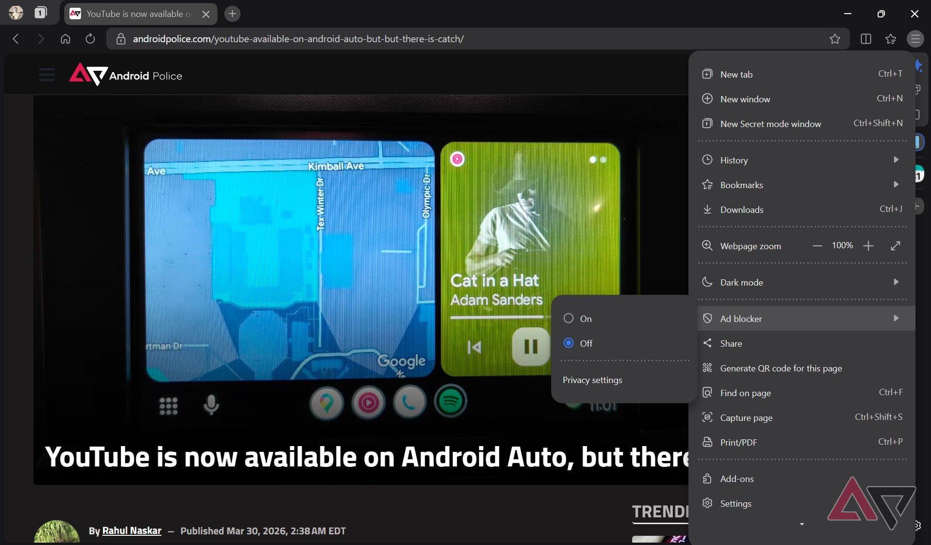Close the YouTube article tab
This screenshot has height=545, width=931.
(x=206, y=14)
